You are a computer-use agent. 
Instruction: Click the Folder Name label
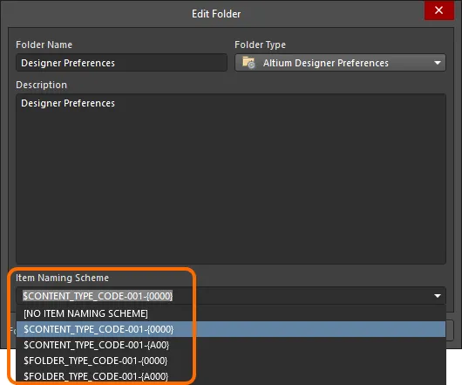[x=44, y=45]
